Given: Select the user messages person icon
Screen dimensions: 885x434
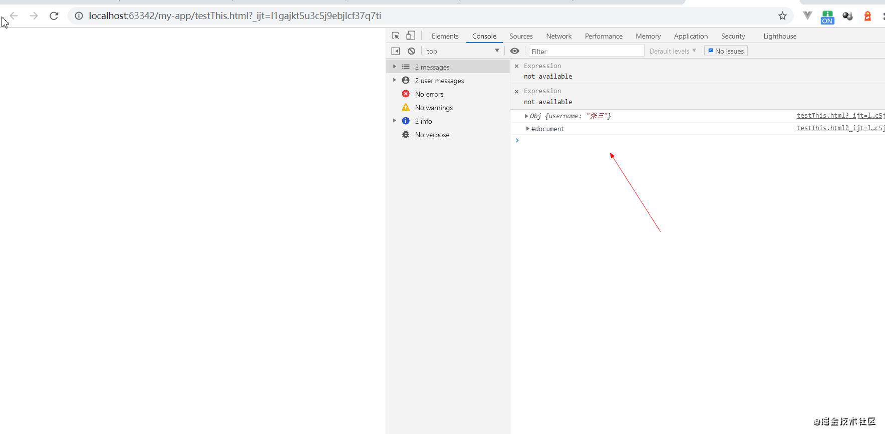Looking at the screenshot, I should coord(406,80).
